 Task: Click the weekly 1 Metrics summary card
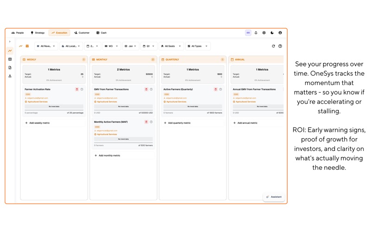[x=54, y=75]
